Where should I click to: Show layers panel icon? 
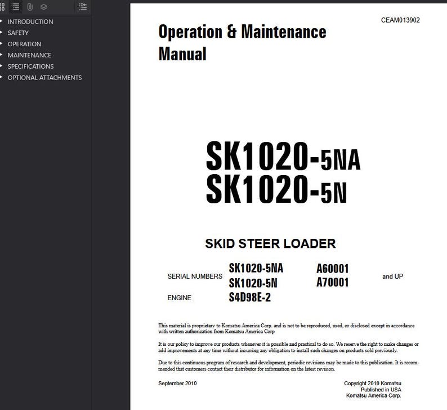43,7
